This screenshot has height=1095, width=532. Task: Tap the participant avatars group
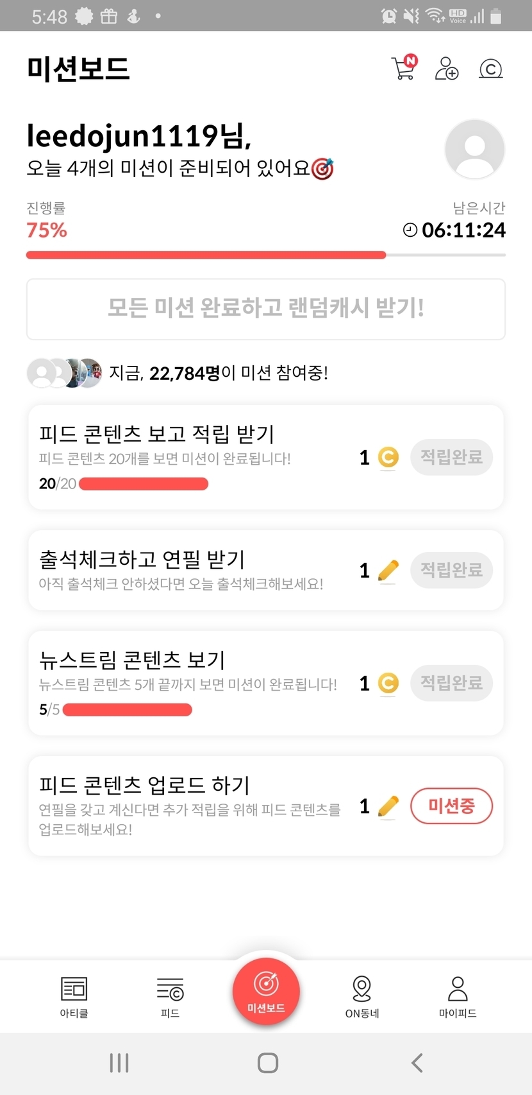[64, 373]
